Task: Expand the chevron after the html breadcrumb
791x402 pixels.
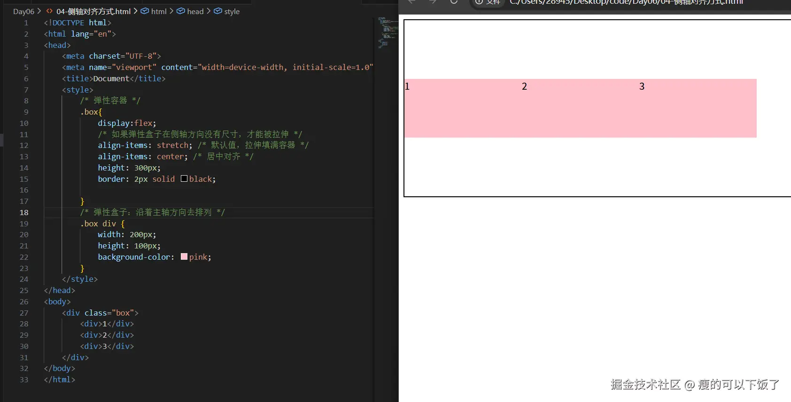Action: coord(171,11)
